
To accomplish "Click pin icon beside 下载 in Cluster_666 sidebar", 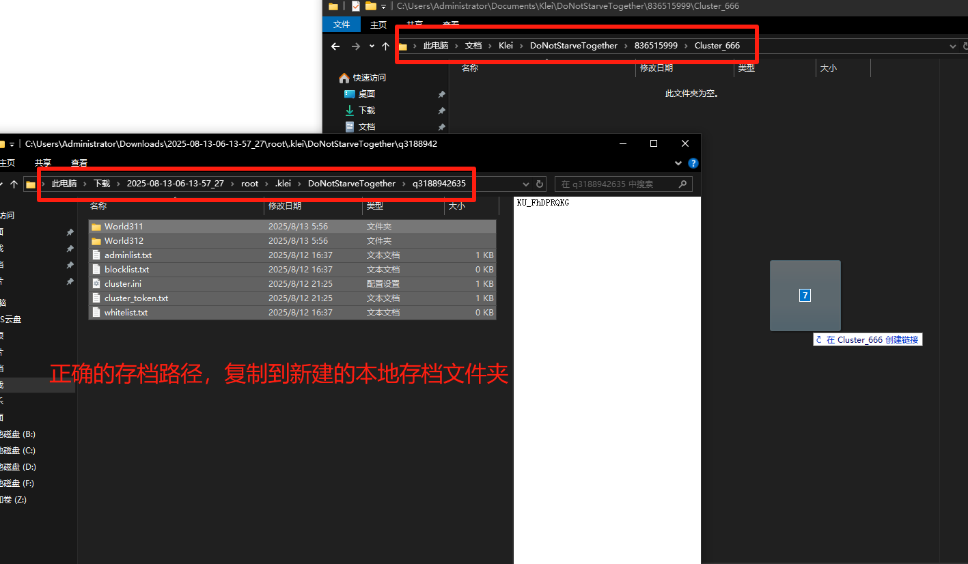I will [x=441, y=111].
